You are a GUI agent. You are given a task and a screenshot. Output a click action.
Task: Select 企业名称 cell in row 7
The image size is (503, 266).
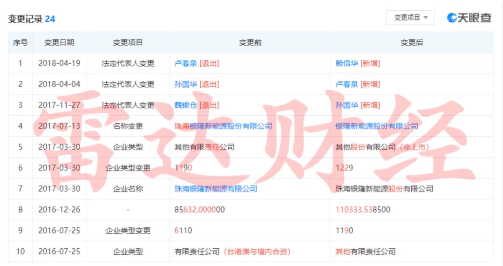(128, 189)
